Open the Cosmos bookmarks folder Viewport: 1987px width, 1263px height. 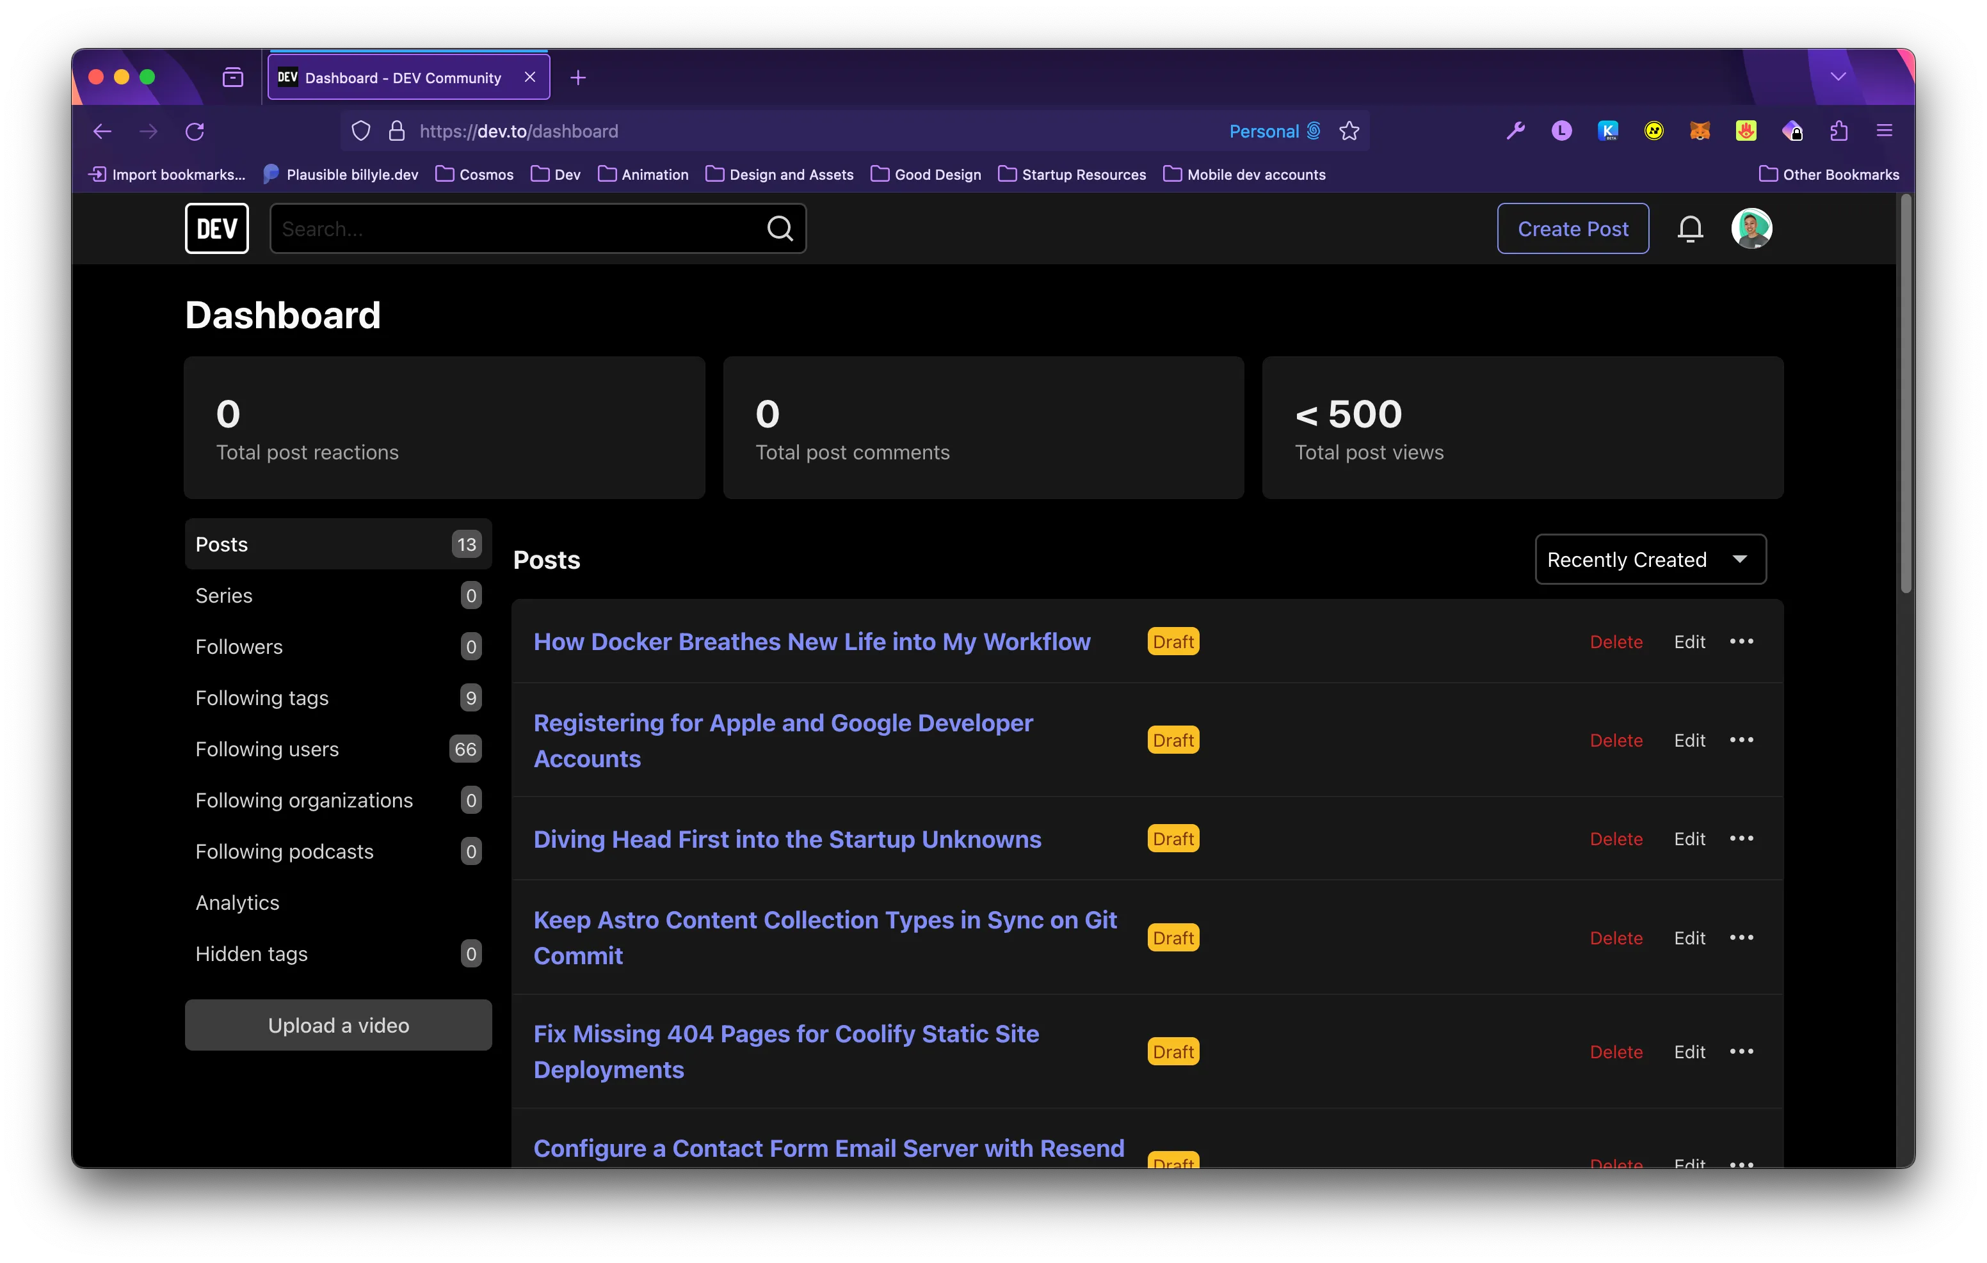(474, 174)
